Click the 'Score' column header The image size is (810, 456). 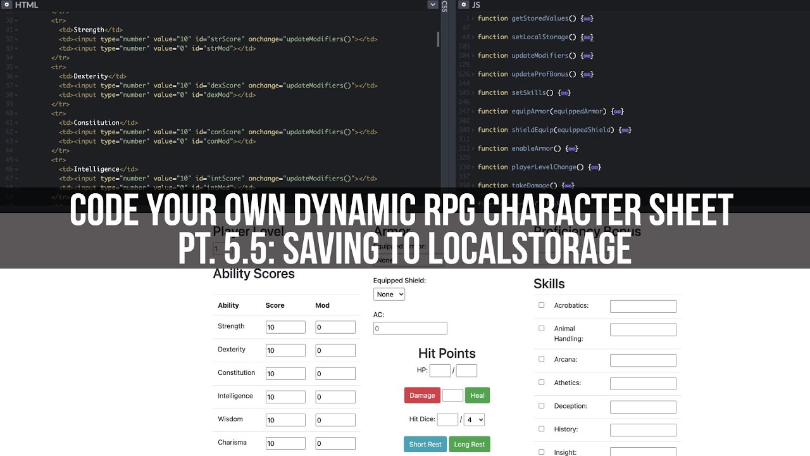(x=275, y=305)
